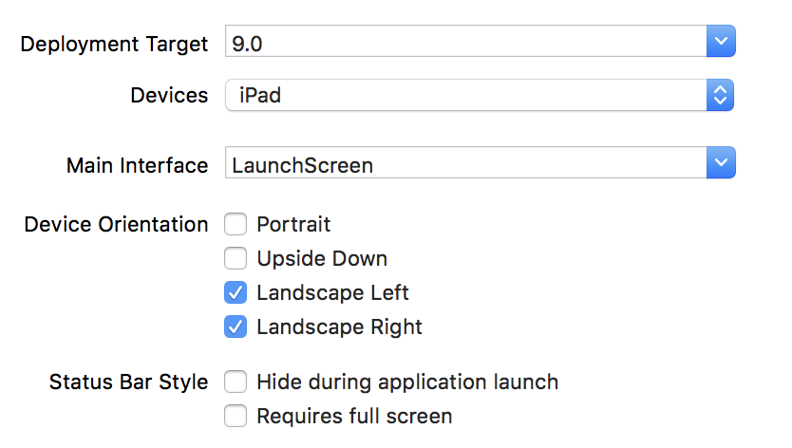The image size is (792, 448).
Task: Expand the Main Interface dropdown arrow
Action: [x=721, y=162]
